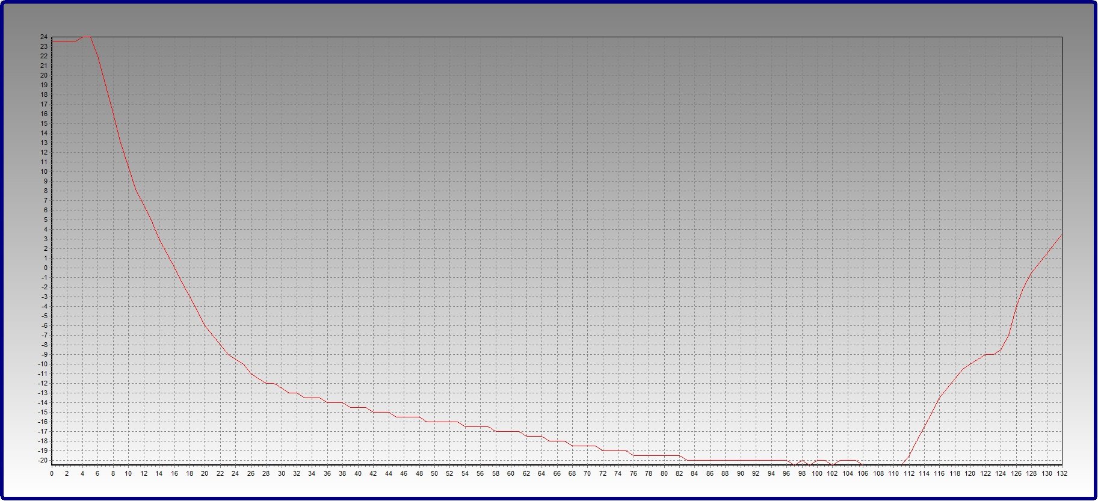1098x501 pixels.
Task: Select y-axis tick label 10
Action: (x=44, y=172)
